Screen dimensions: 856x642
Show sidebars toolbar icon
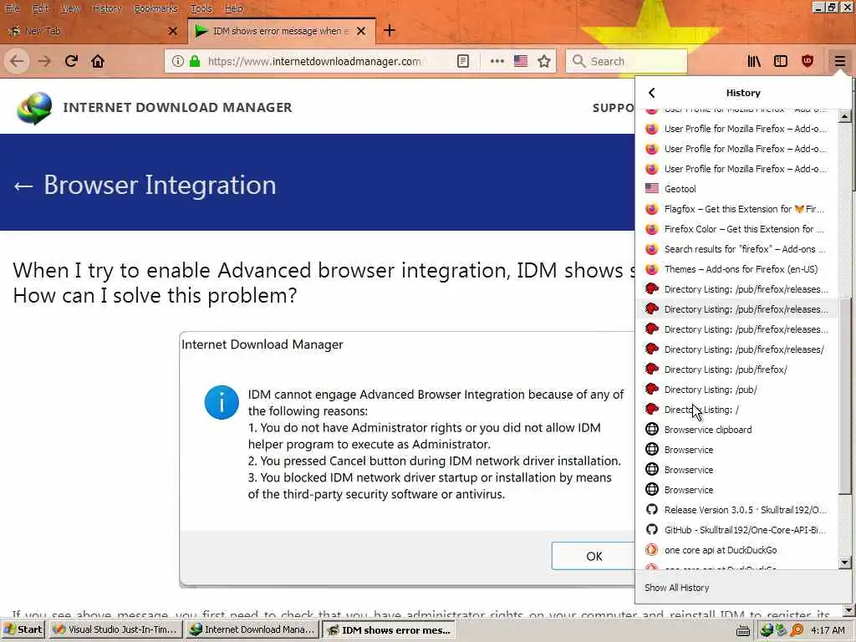pos(781,61)
